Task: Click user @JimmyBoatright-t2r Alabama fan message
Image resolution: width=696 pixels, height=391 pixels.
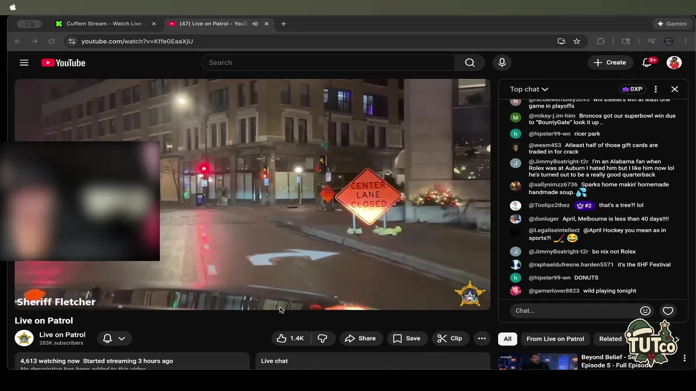Action: click(x=601, y=168)
